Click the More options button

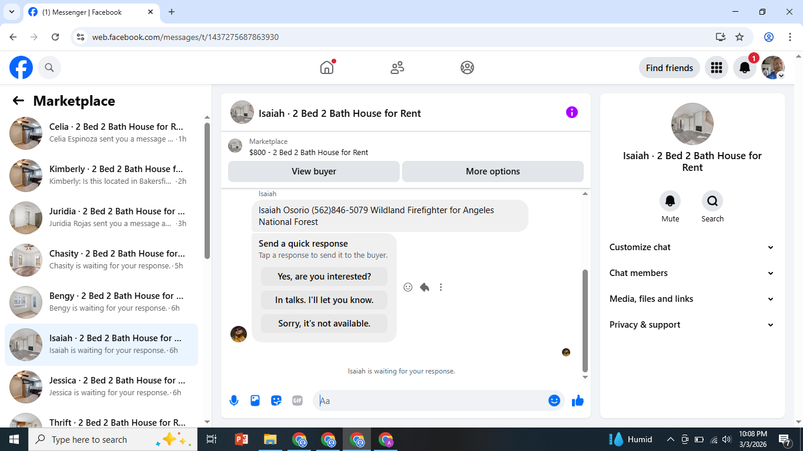493,171
